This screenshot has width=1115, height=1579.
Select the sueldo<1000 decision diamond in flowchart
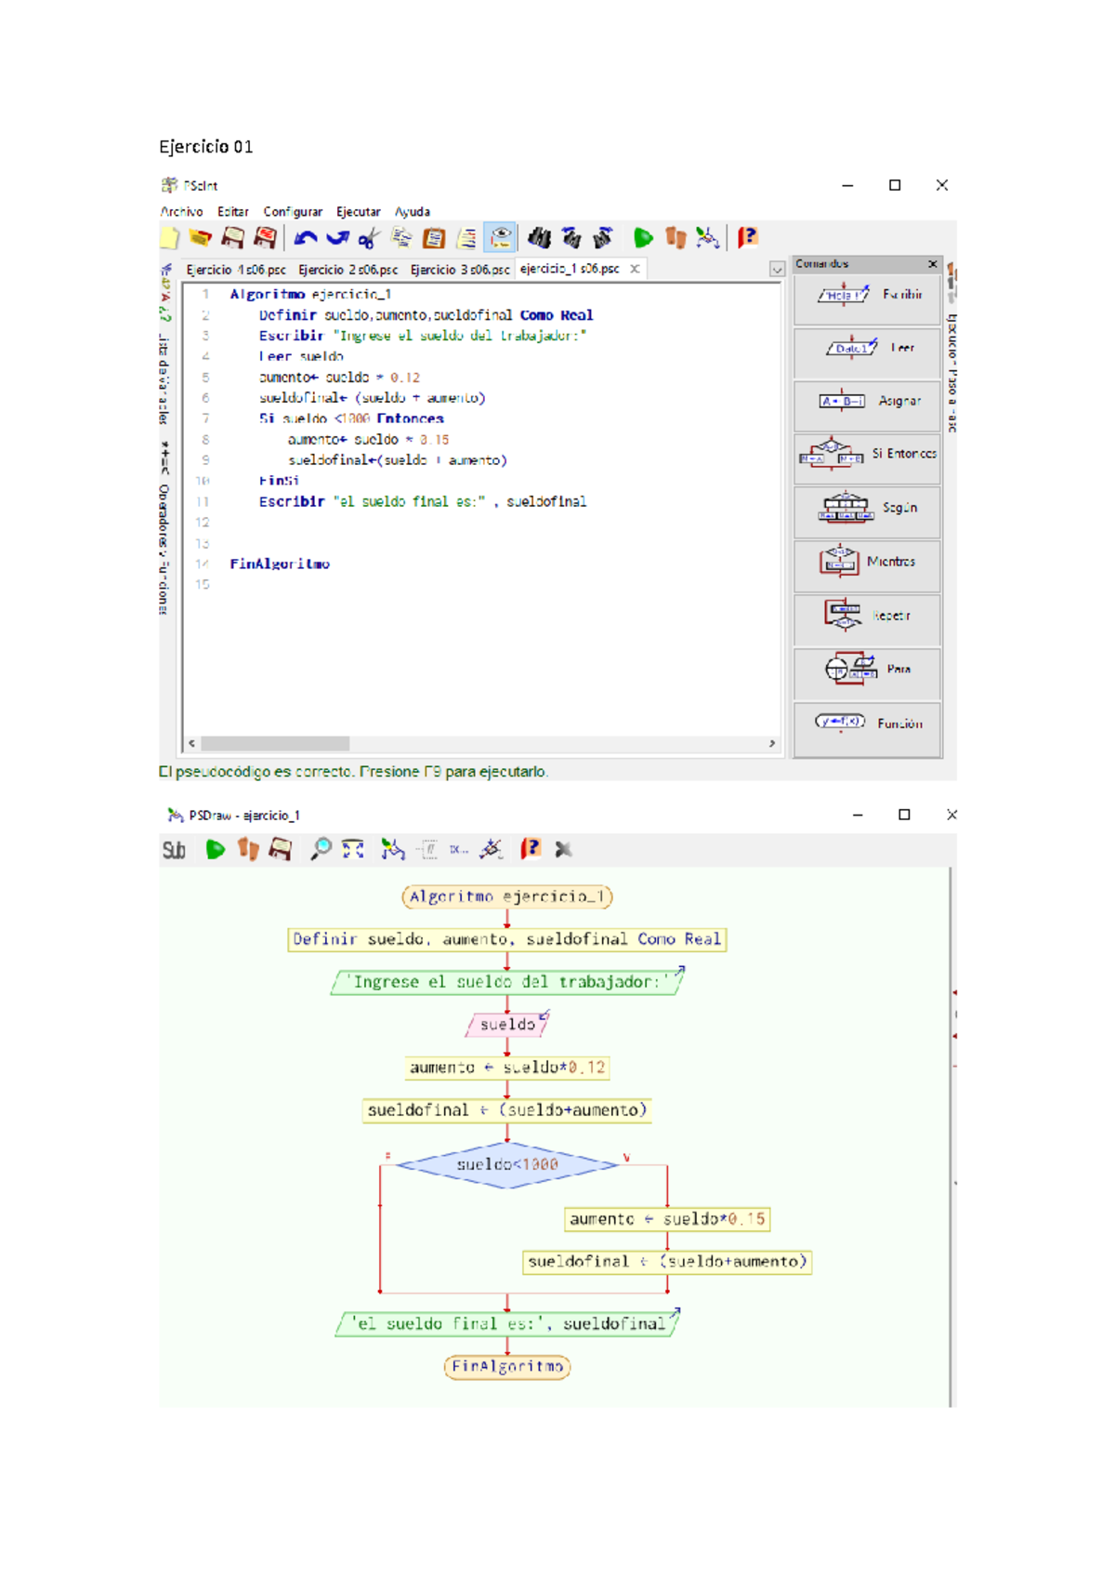[x=507, y=1165]
